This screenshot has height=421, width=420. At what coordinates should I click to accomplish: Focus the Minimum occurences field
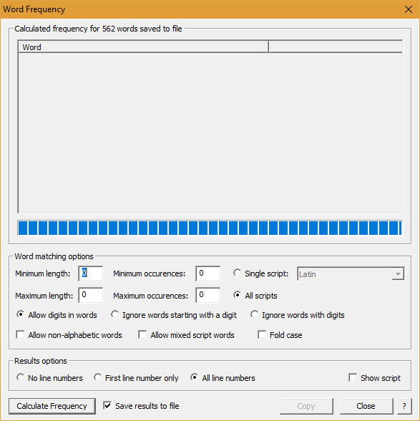tap(208, 274)
